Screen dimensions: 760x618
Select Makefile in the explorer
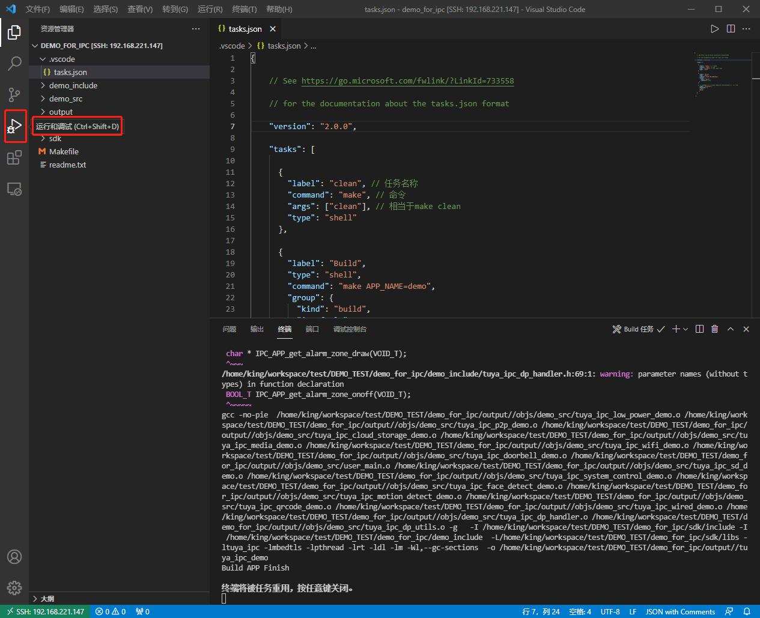(63, 151)
